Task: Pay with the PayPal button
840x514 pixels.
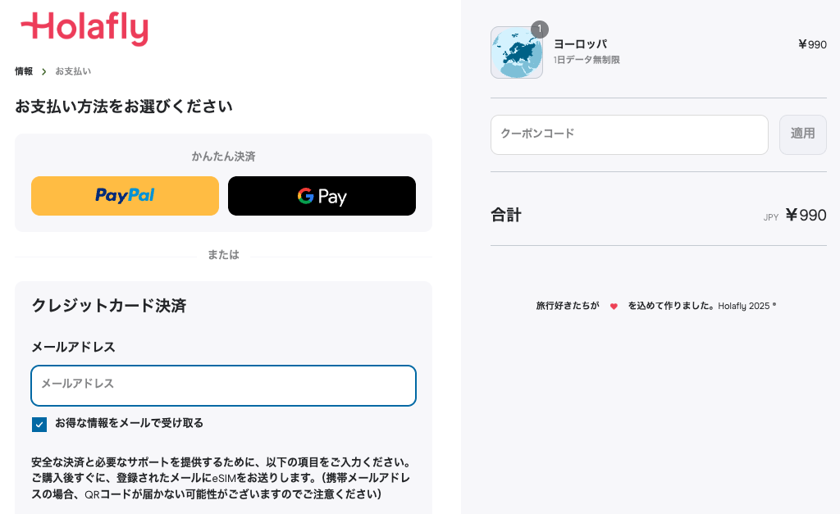Action: 125,196
